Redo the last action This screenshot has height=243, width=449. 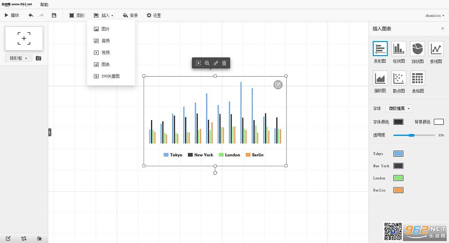[x=42, y=15]
